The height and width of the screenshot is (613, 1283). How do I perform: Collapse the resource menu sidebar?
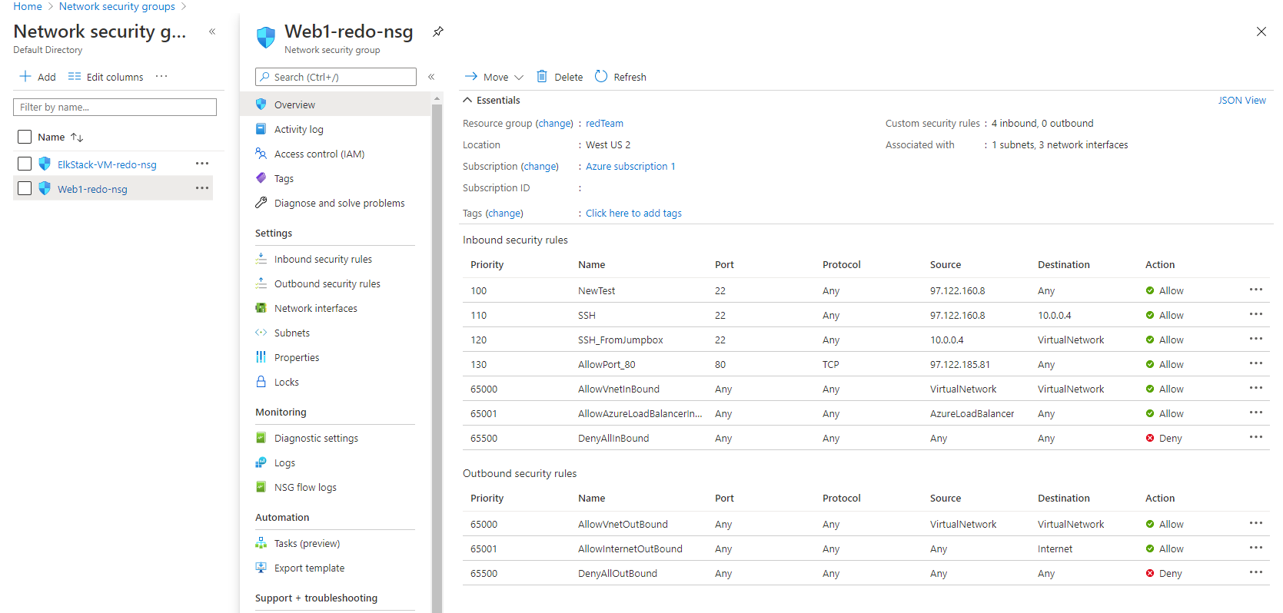coord(431,77)
